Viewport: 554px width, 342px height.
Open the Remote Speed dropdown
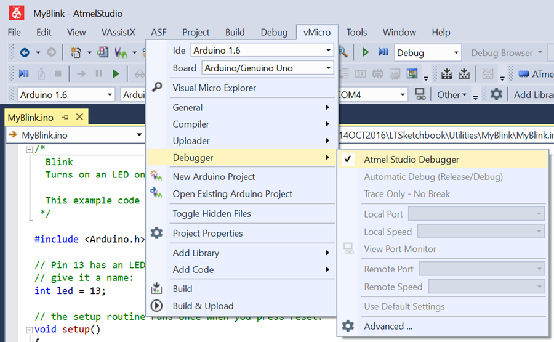click(x=486, y=287)
